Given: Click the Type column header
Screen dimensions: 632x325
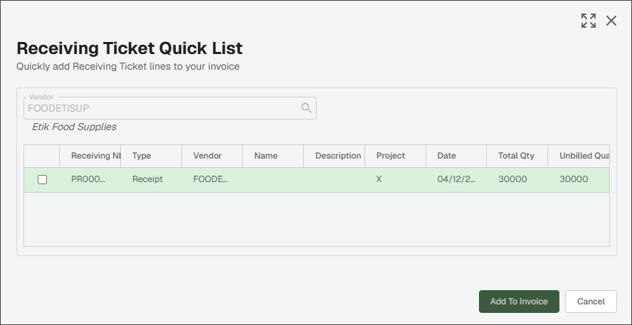Looking at the screenshot, I should coord(151,156).
